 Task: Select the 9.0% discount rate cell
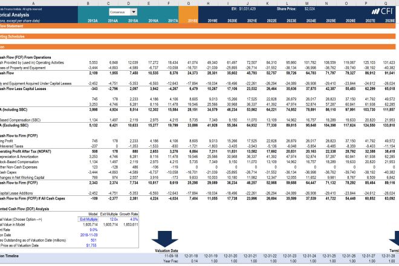point(92,229)
